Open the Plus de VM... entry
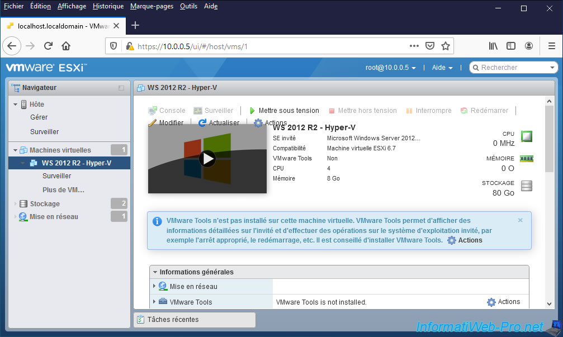 click(64, 190)
